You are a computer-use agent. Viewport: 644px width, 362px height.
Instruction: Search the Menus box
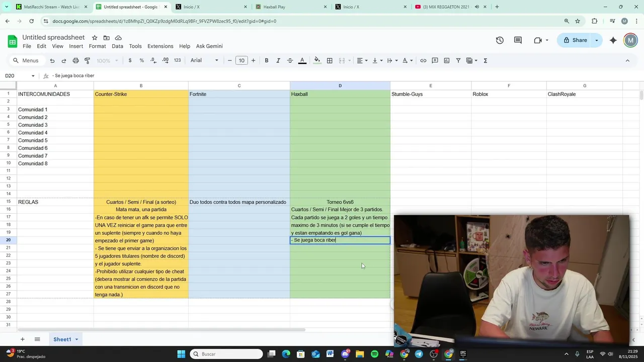click(26, 60)
